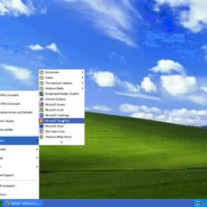Launch Microsoft Access
The width and height of the screenshot is (207, 207).
coord(62,104)
